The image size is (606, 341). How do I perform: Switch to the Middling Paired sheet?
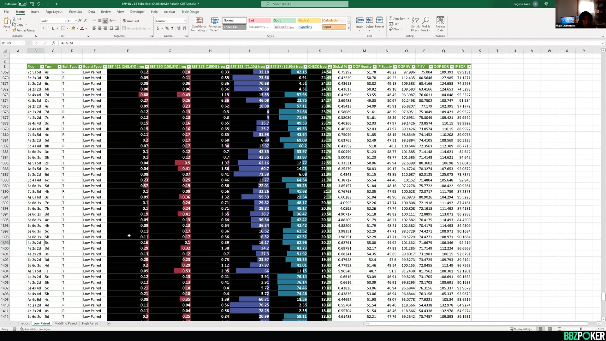[x=65, y=323]
